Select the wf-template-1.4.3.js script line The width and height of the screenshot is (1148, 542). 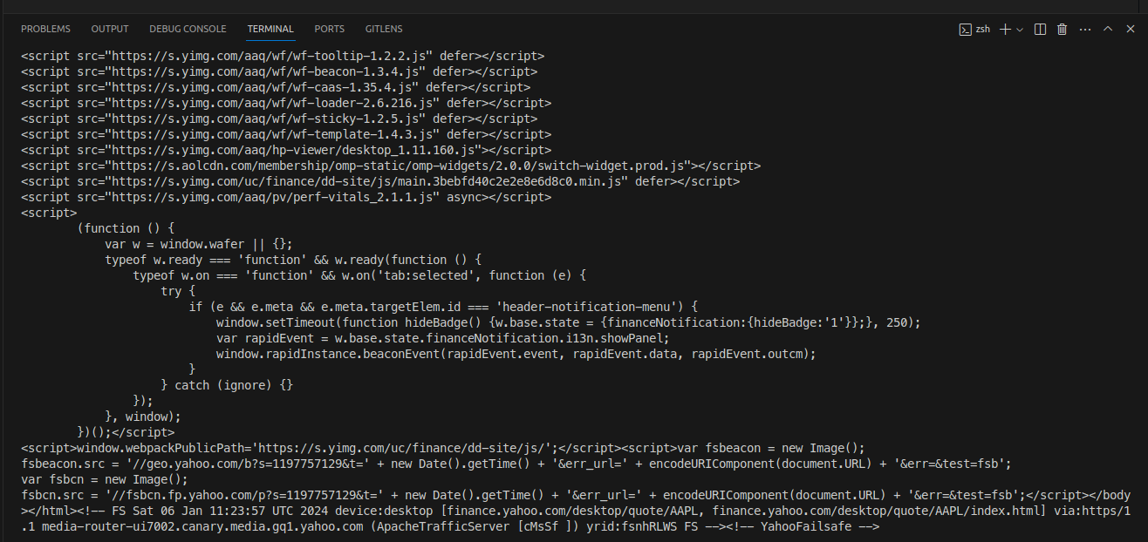(x=286, y=134)
